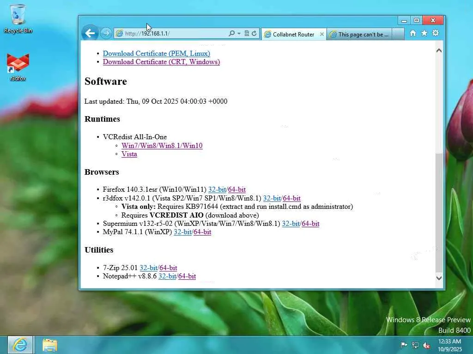Click the 'Runtimes' heading
This screenshot has width=473, height=354.
(x=102, y=119)
